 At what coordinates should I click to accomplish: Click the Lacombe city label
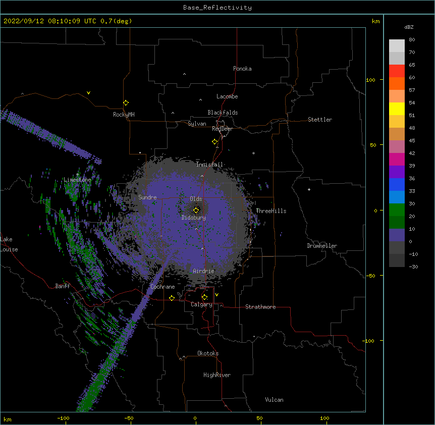pyautogui.click(x=227, y=96)
